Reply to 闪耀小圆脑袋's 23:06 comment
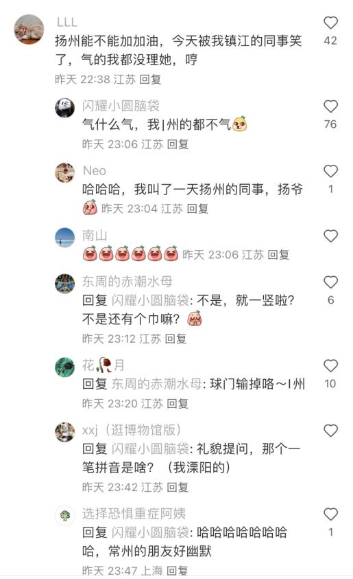353x579 pixels. (x=178, y=144)
